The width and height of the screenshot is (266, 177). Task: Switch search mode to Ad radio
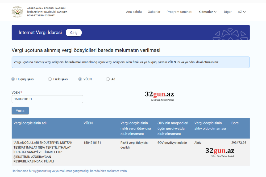coord(108,79)
